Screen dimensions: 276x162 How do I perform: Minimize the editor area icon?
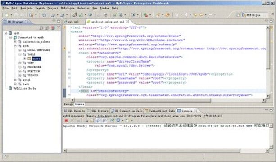click(267, 21)
